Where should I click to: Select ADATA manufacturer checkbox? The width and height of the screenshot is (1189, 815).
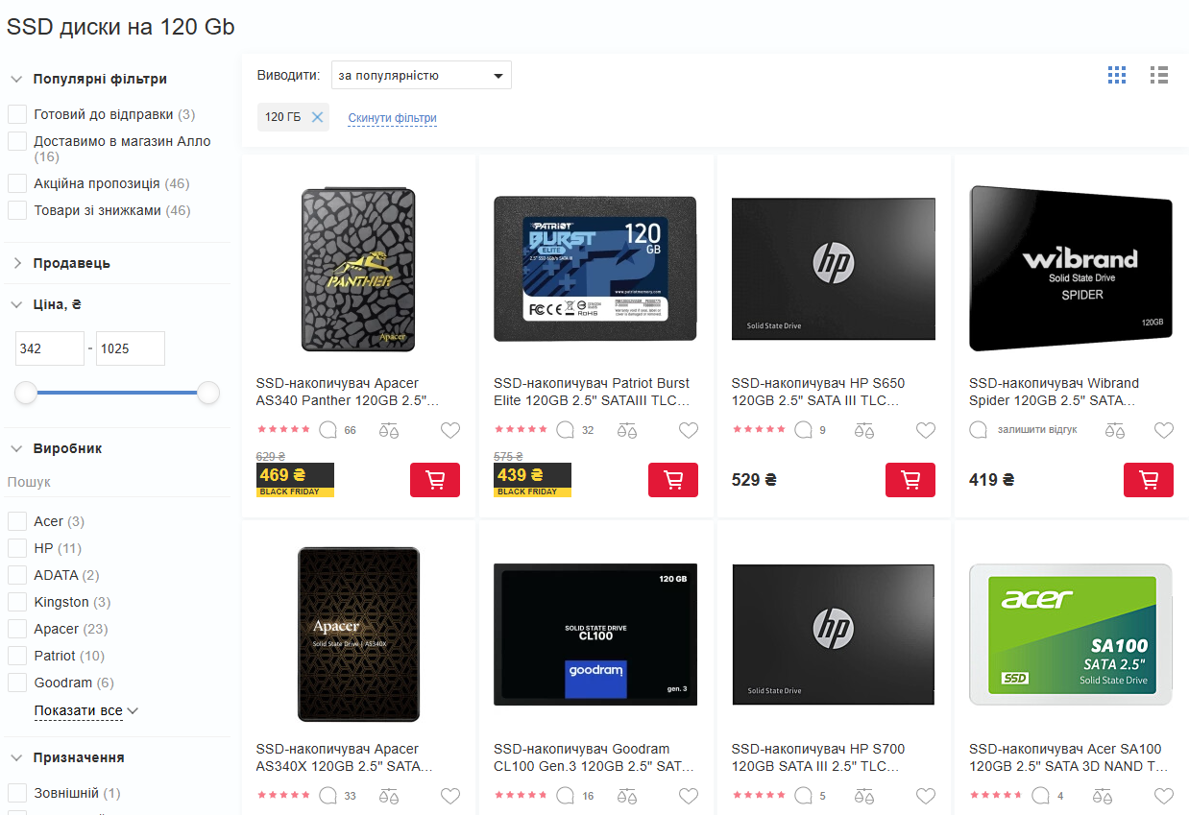pos(17,575)
